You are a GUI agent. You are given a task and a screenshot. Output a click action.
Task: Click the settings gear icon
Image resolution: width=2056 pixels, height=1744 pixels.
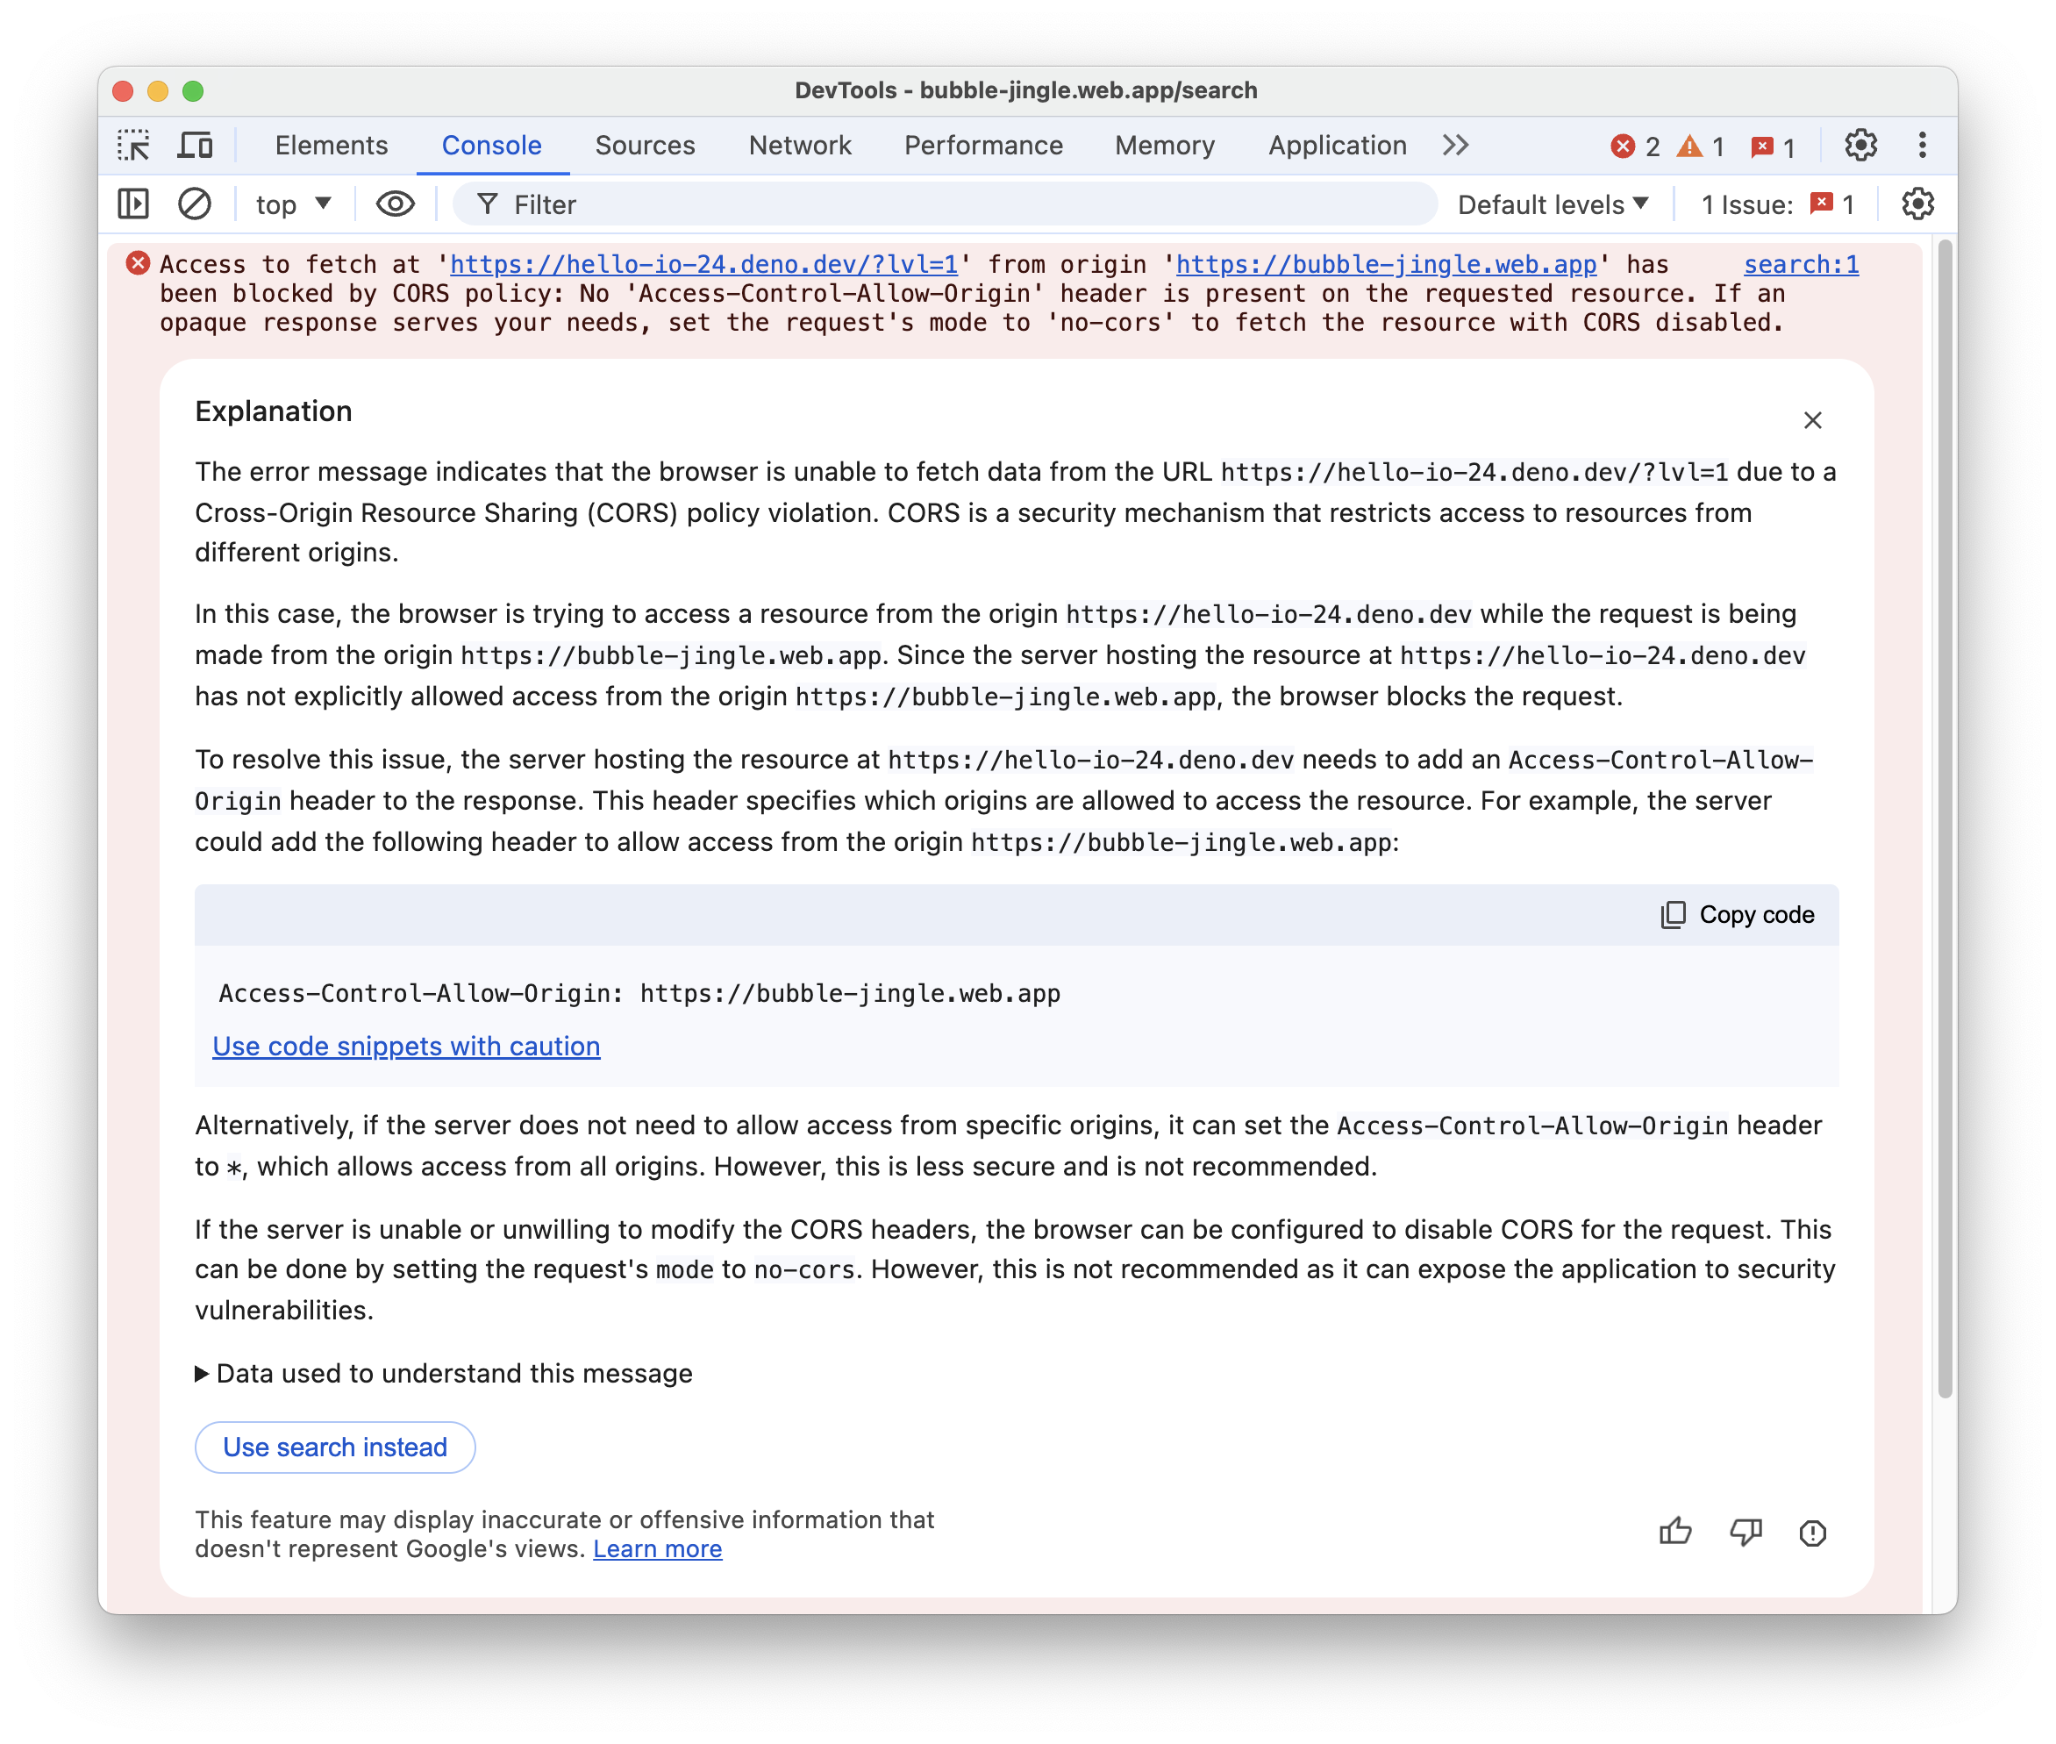click(x=1860, y=146)
